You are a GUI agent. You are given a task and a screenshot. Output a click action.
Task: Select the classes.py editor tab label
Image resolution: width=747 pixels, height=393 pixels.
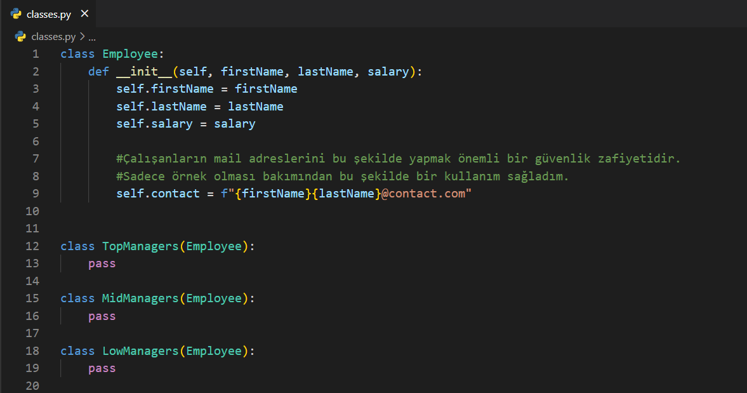click(x=48, y=14)
